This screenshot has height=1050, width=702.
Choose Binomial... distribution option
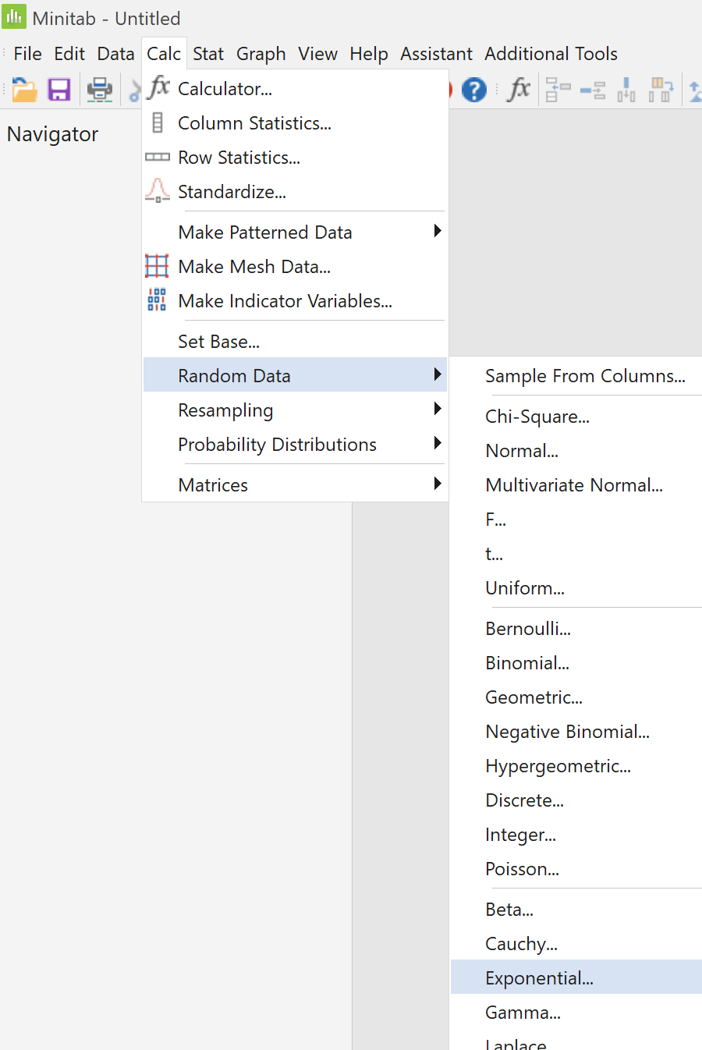[x=576, y=663]
